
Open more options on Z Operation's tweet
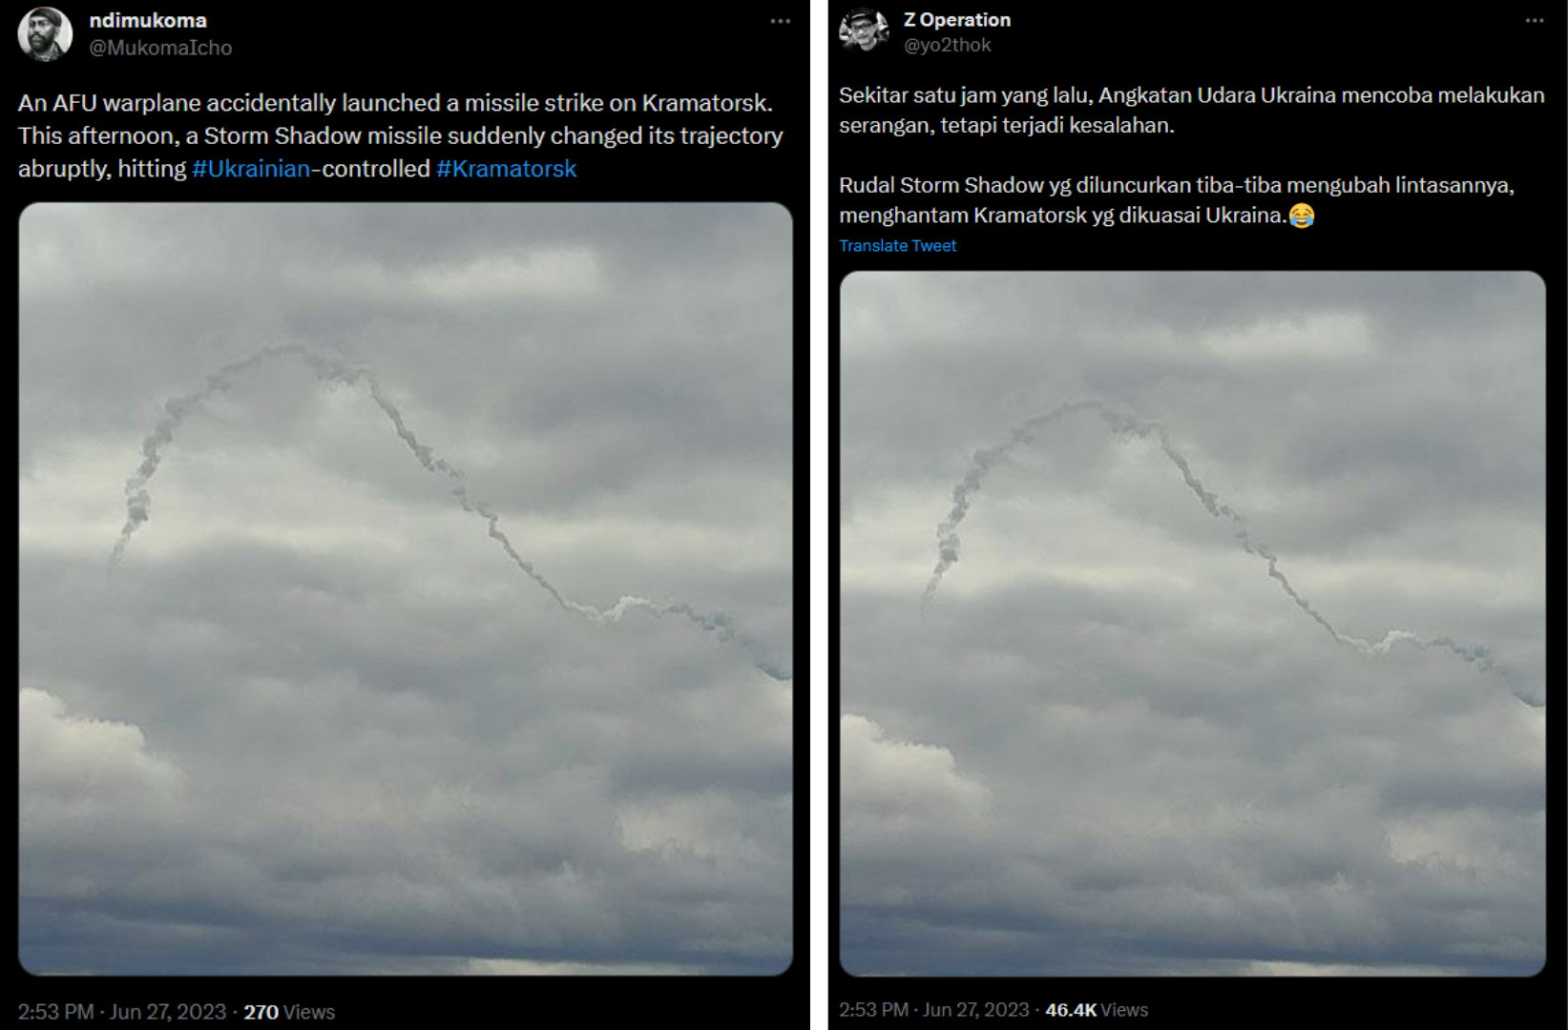point(1535,20)
